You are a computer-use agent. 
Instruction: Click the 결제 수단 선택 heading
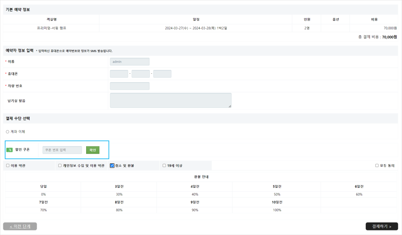pyautogui.click(x=18, y=118)
